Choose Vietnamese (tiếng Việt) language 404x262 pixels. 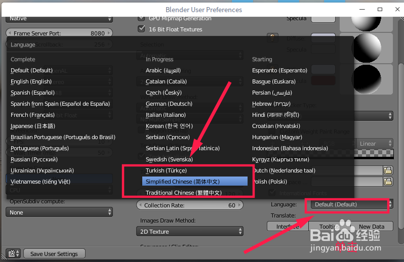[x=41, y=182]
